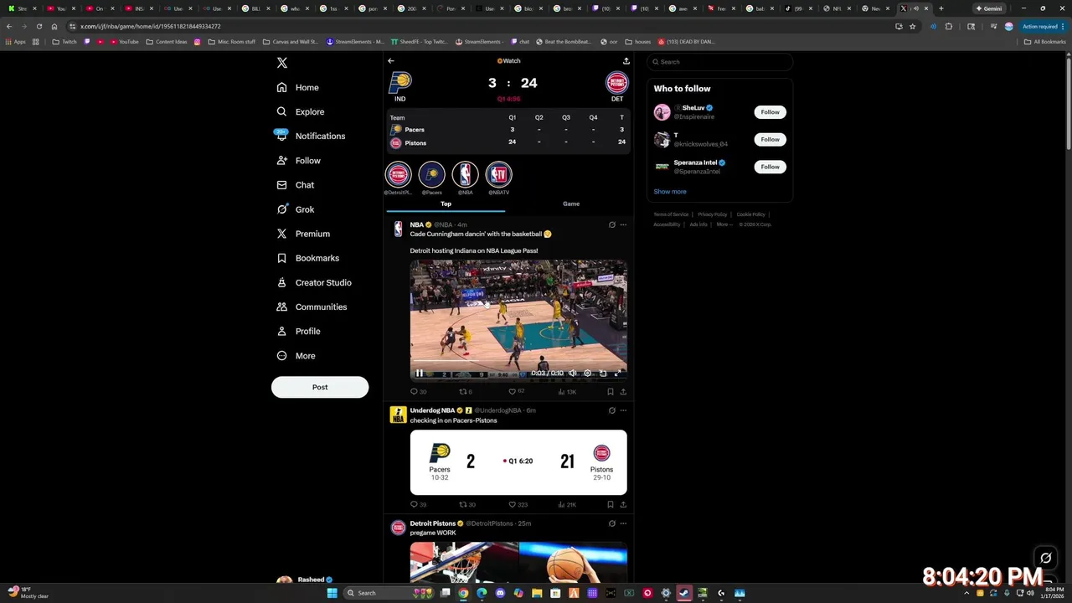Open the Detroit Pistons team logo
This screenshot has width=1072, height=603.
[x=617, y=82]
